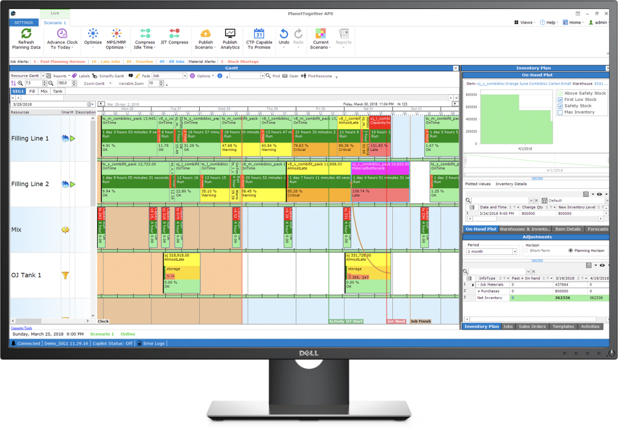This screenshot has height=428, width=618.
Task: Click the Refresh Planning Data icon
Action: 26,33
